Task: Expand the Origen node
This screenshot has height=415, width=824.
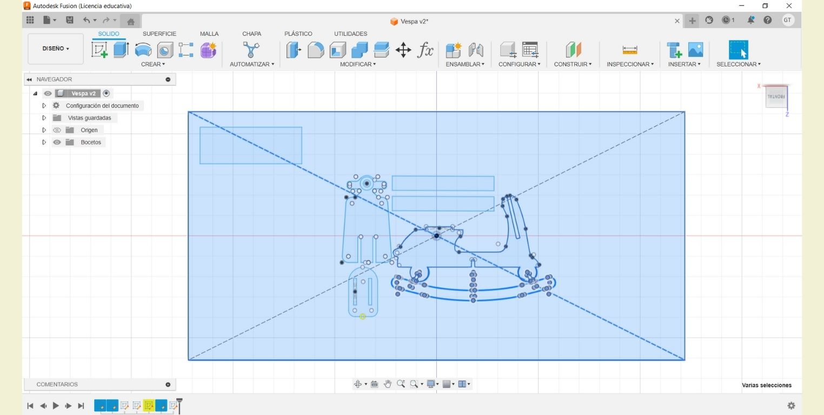Action: tap(44, 130)
